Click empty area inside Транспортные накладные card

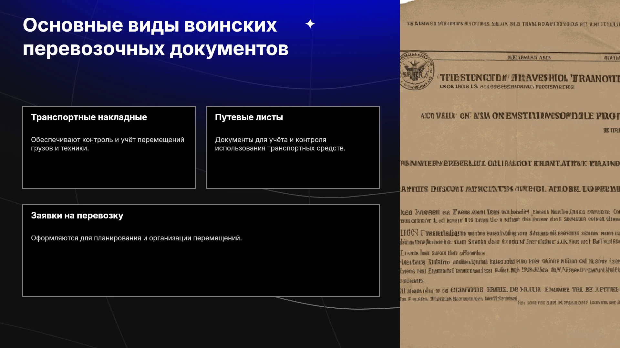109,171
